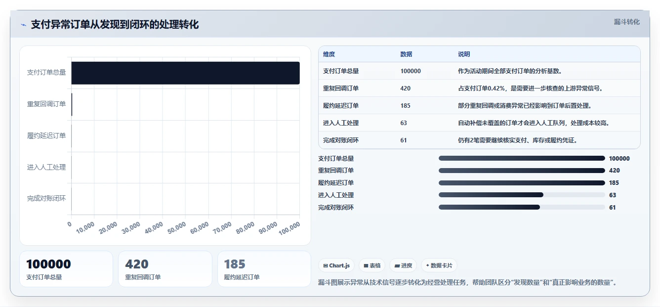
Task: Click the 重复回调订单 cell in the table
Action: coord(341,88)
